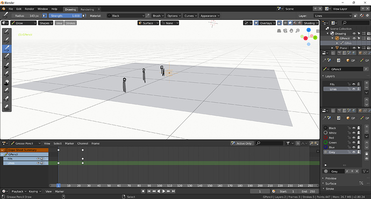Switch to the Rendering workspace tab
Image resolution: width=371 pixels, height=199 pixels.
(x=87, y=10)
